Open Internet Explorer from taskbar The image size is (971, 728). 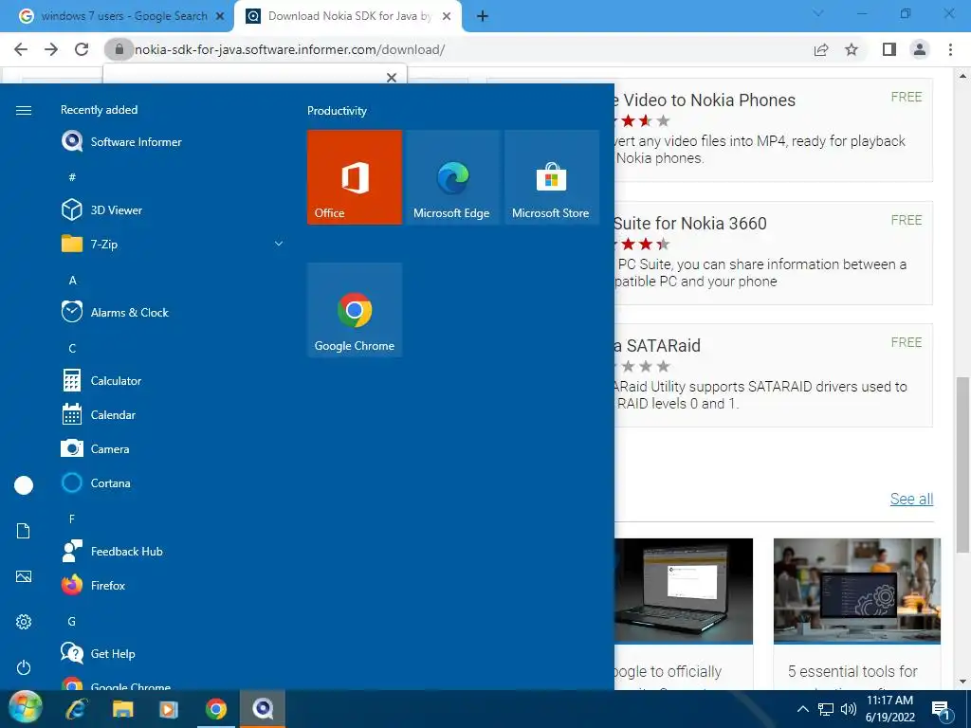click(76, 709)
